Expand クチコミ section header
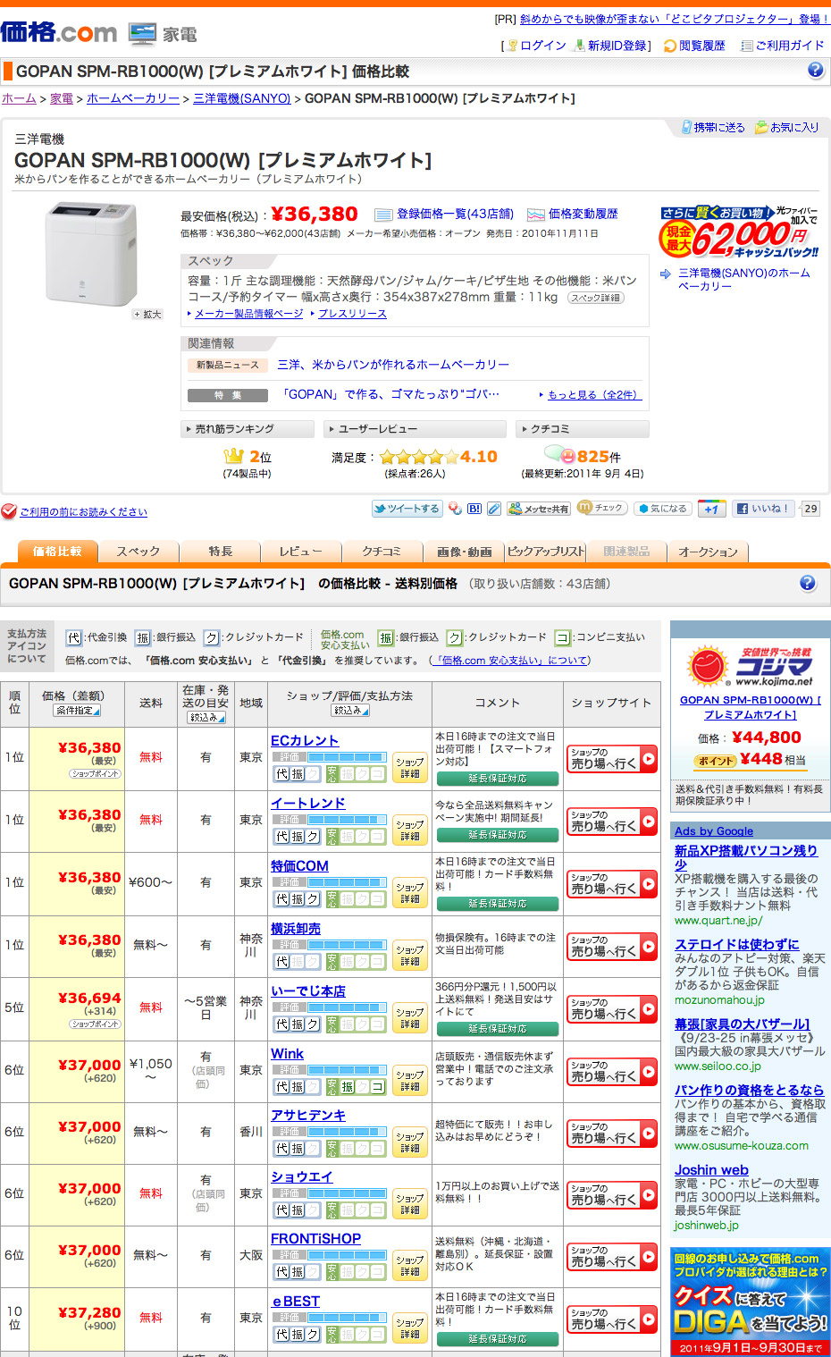The image size is (831, 1357). (x=583, y=429)
